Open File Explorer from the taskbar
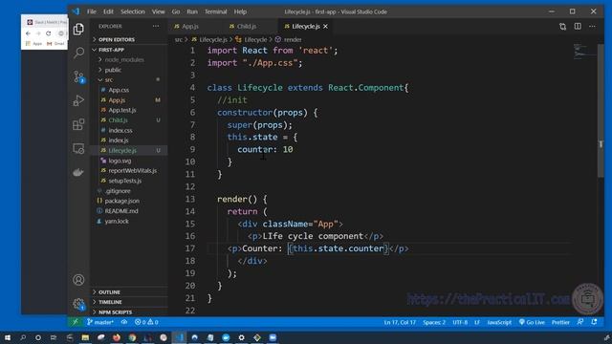Viewport: 612px width, 344px height. pos(85,337)
